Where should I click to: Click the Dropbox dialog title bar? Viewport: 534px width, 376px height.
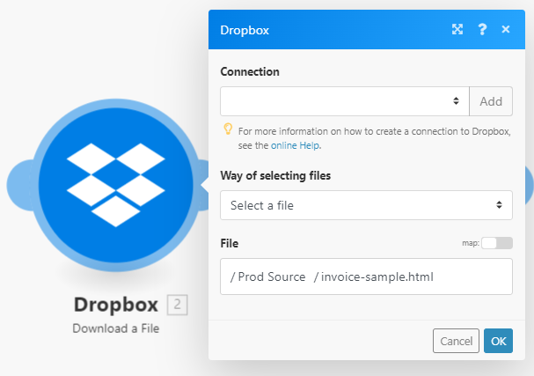click(334, 29)
